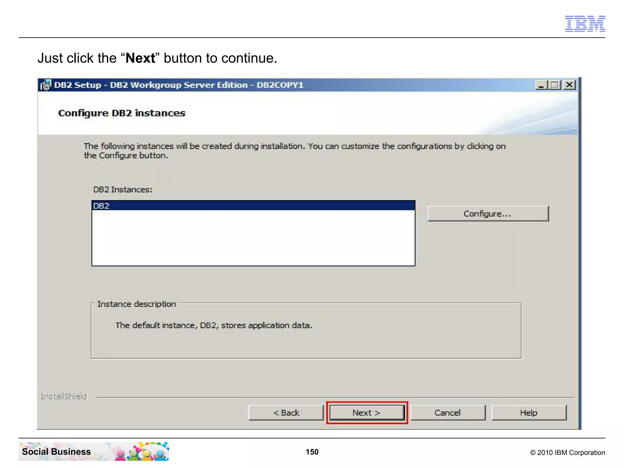Screen dimensions: 624x468
Task: Click the 2010 IBM Corporation copyright text
Action: (x=567, y=452)
